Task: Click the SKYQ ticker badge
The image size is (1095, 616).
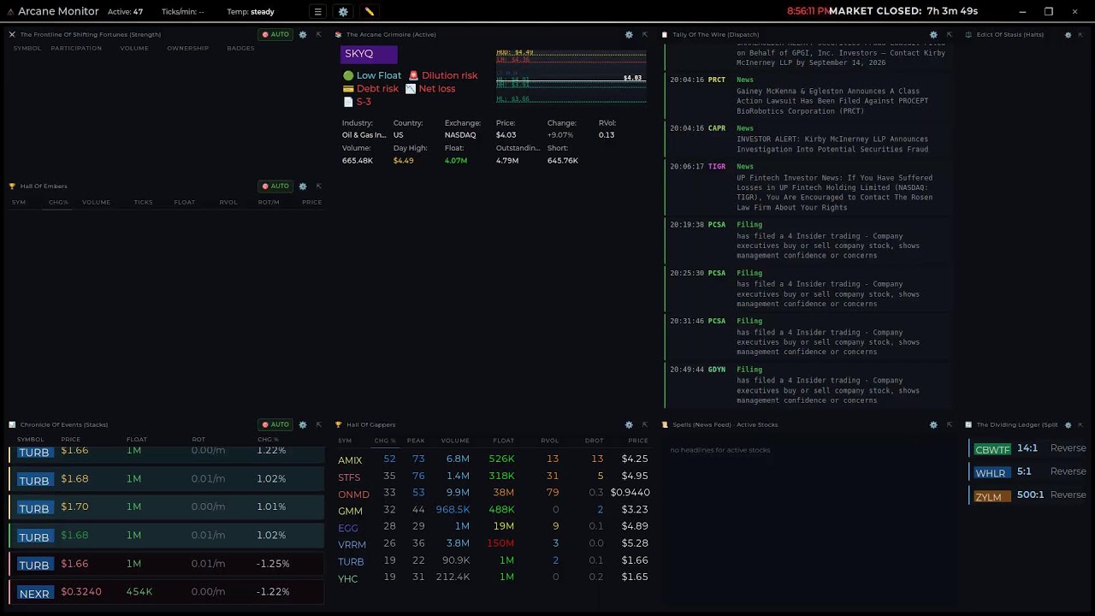Action: (x=369, y=54)
